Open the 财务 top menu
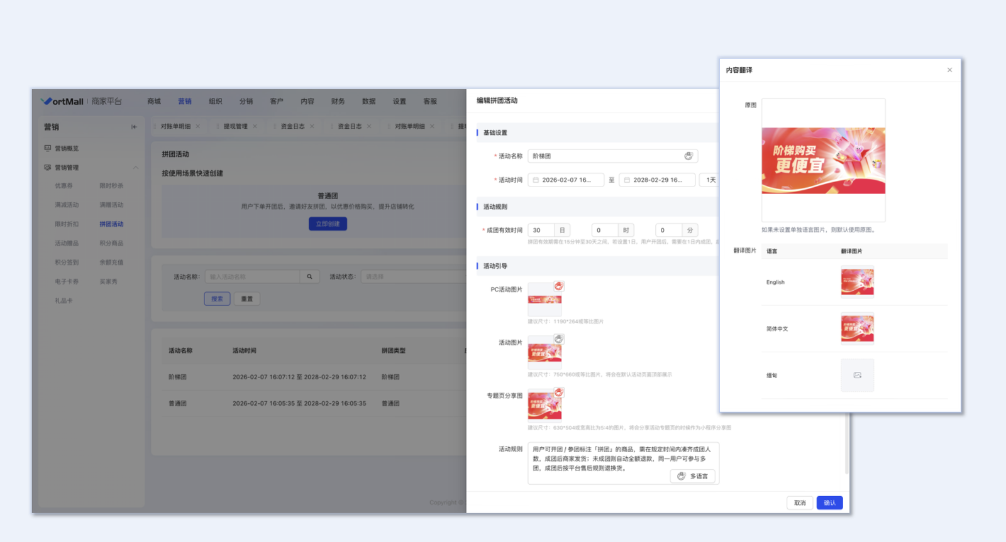The image size is (1006, 542). 338,101
